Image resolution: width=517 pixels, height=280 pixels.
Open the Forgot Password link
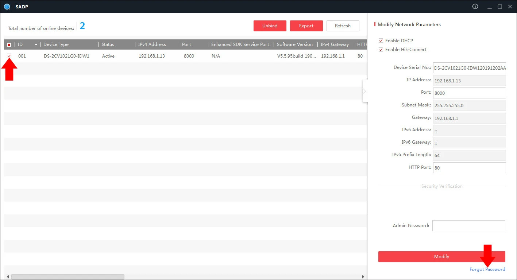pyautogui.click(x=487, y=269)
